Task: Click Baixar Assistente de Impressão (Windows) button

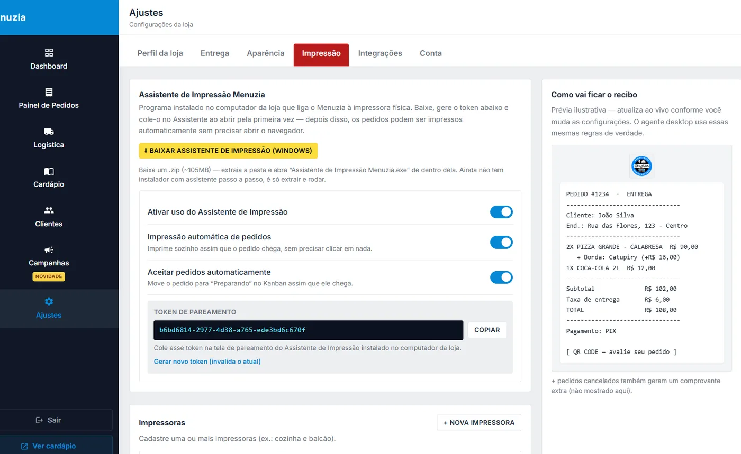Action: 228,151
